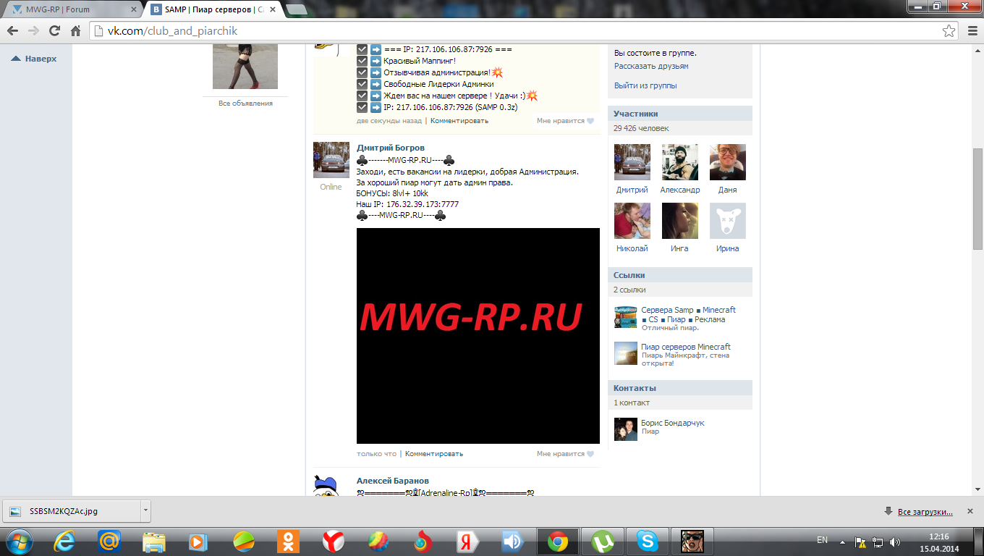Open the Участники section header
The image size is (984, 556).
coord(680,114)
